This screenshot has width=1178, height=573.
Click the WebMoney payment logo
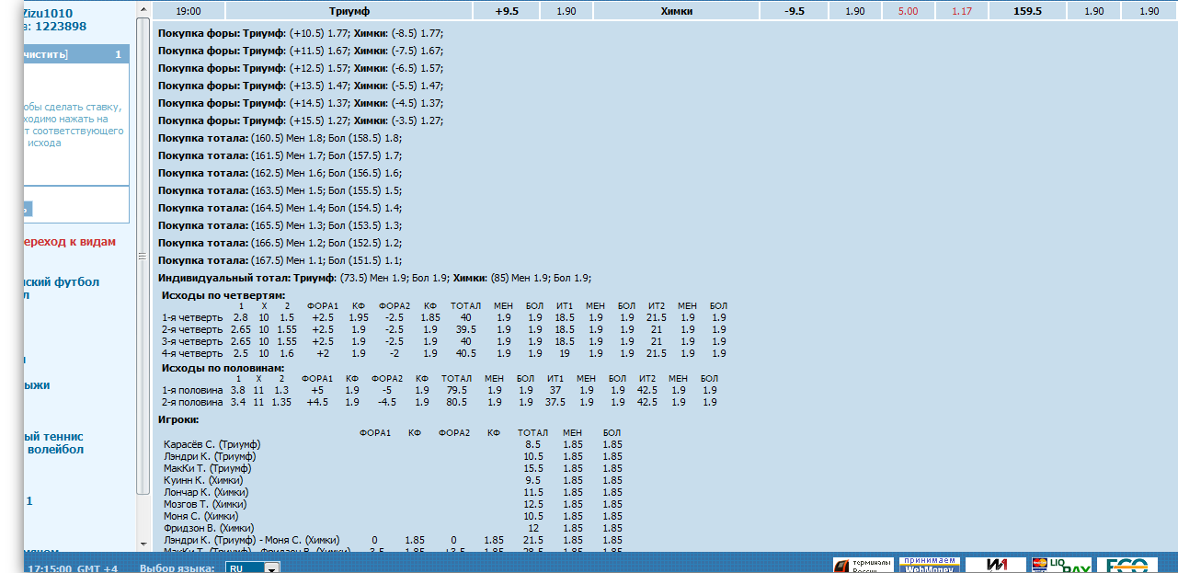tap(929, 565)
